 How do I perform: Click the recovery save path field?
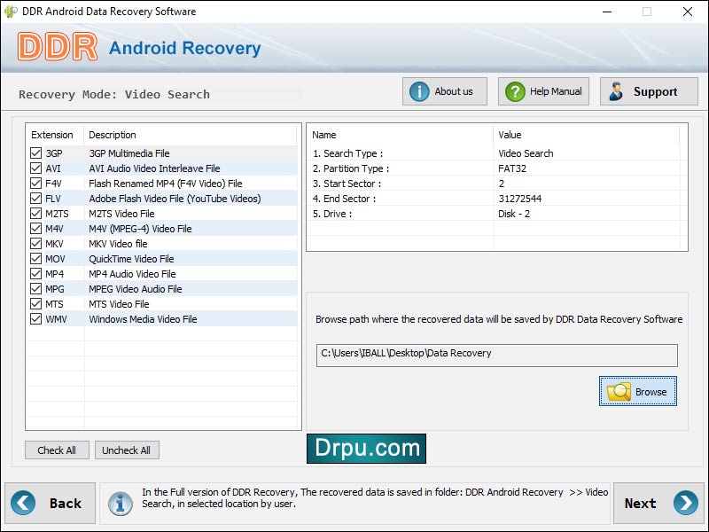(x=496, y=356)
